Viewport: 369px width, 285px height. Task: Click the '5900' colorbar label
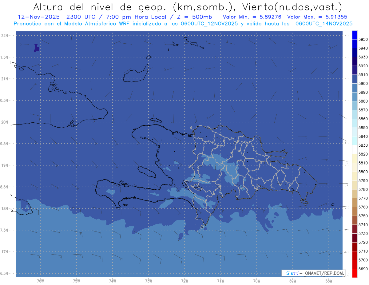(x=363, y=84)
